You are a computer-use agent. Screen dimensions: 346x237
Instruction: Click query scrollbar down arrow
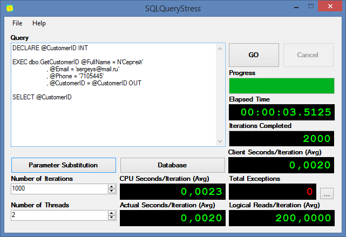pos(220,141)
